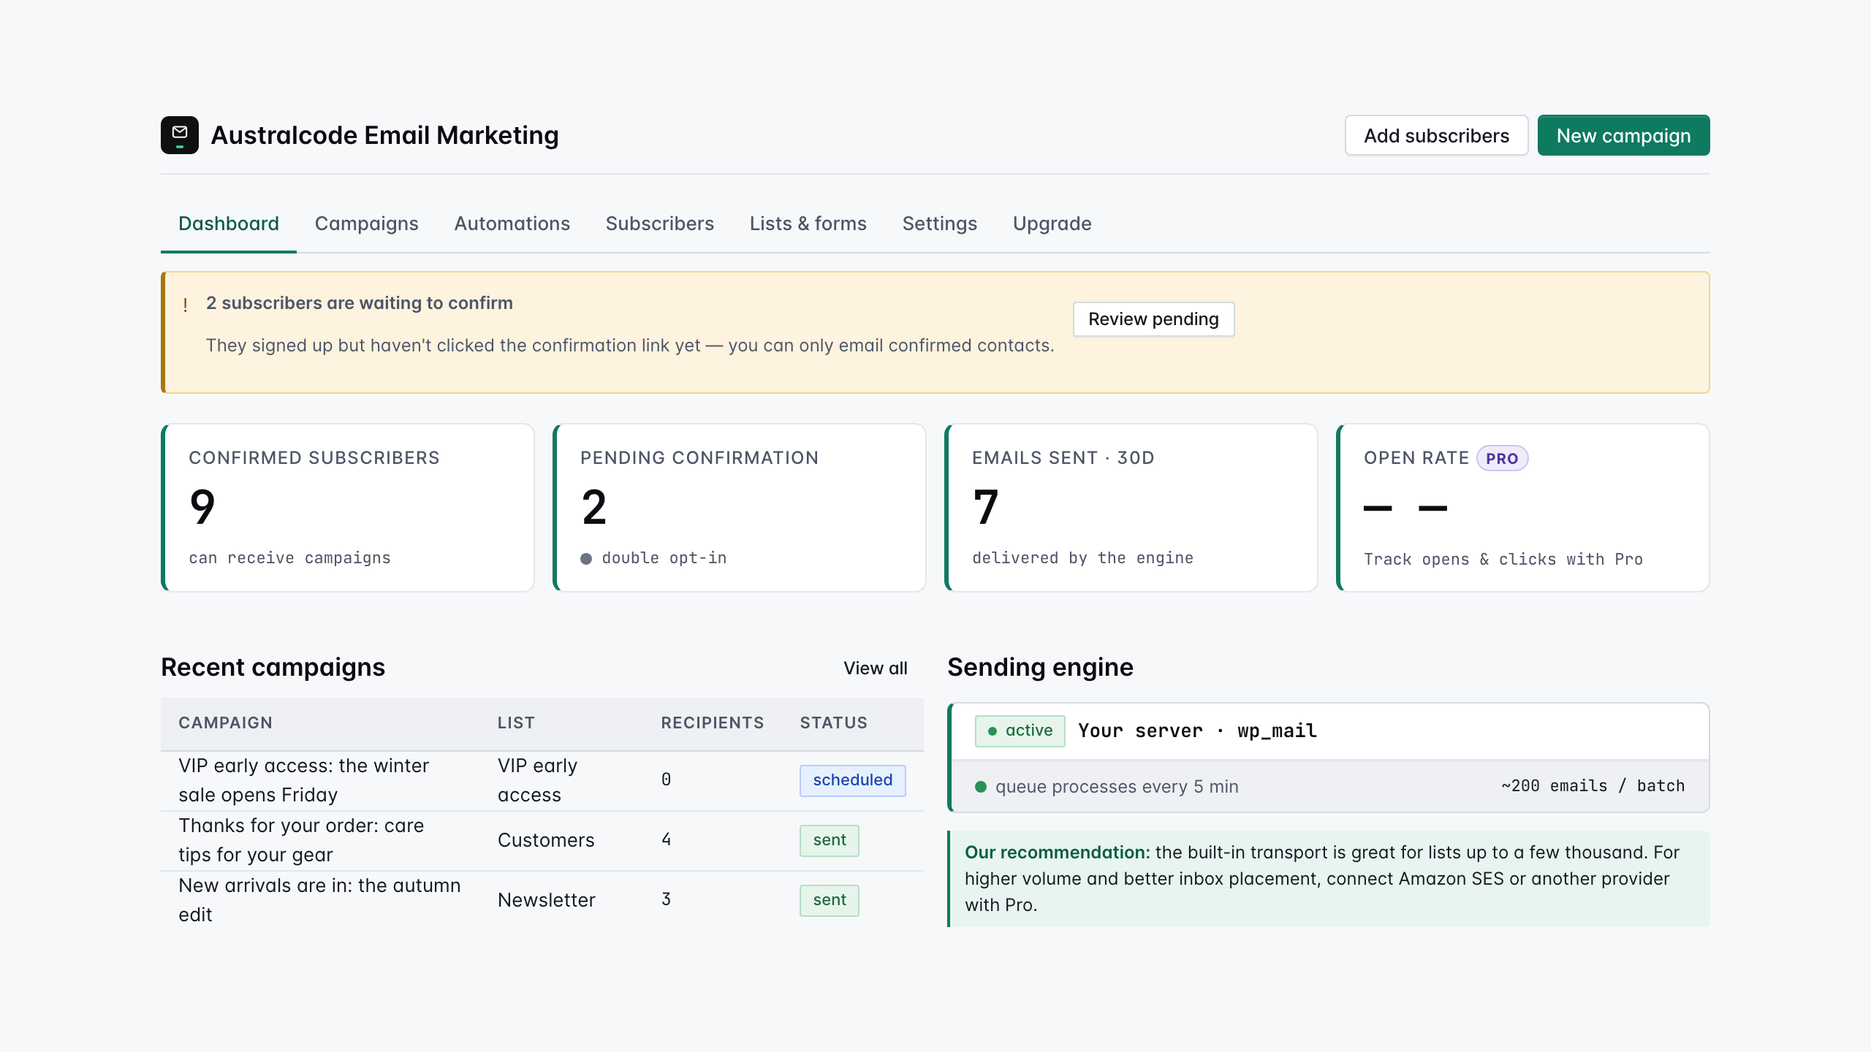
Task: Open campaign "New arrivals are in: the autumn edit"
Action: pyautogui.click(x=319, y=900)
